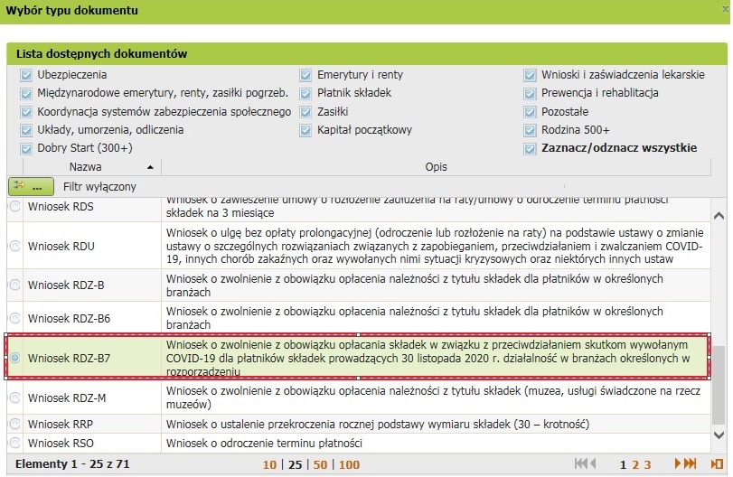Toggle the Rodzina 500+ checkbox
Image resolution: width=733 pixels, height=477 pixels.
pyautogui.click(x=530, y=130)
